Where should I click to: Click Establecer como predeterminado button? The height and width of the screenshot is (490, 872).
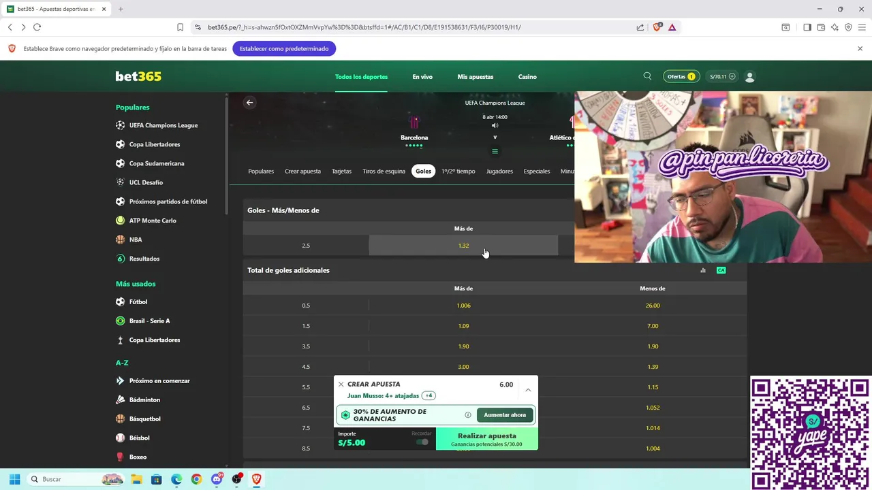[x=284, y=48]
